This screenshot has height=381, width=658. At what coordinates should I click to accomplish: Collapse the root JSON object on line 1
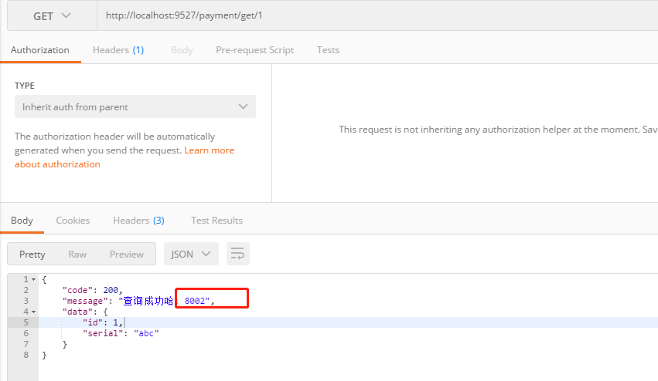click(33, 280)
